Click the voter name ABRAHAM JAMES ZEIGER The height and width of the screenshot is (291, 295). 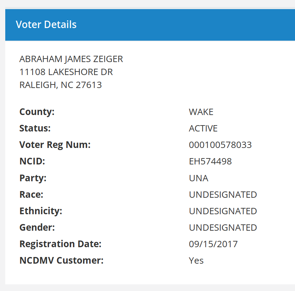click(71, 59)
